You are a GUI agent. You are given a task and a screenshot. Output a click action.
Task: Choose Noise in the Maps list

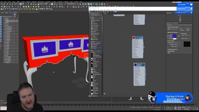pos(96,82)
